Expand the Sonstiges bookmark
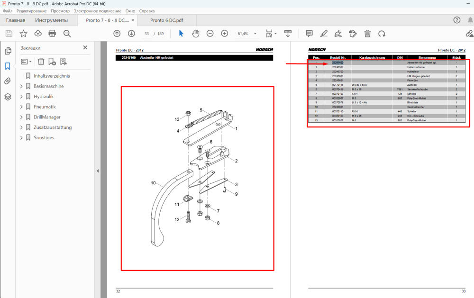 (x=21, y=137)
